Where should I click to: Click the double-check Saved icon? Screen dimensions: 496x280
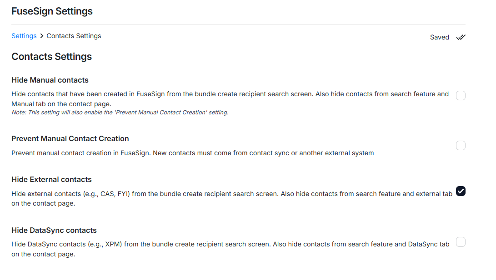coord(461,37)
